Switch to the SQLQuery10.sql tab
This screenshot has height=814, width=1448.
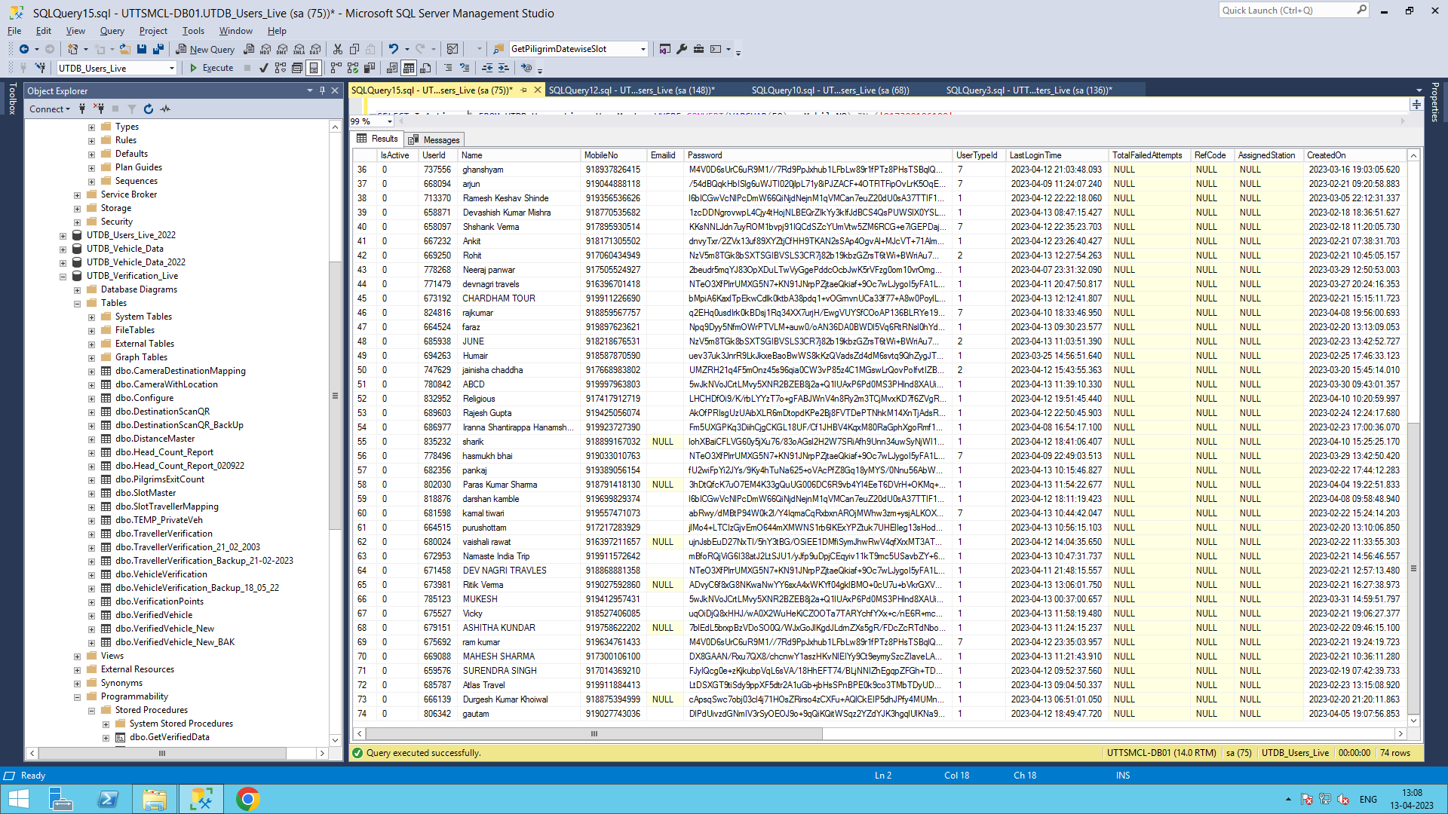pos(830,90)
